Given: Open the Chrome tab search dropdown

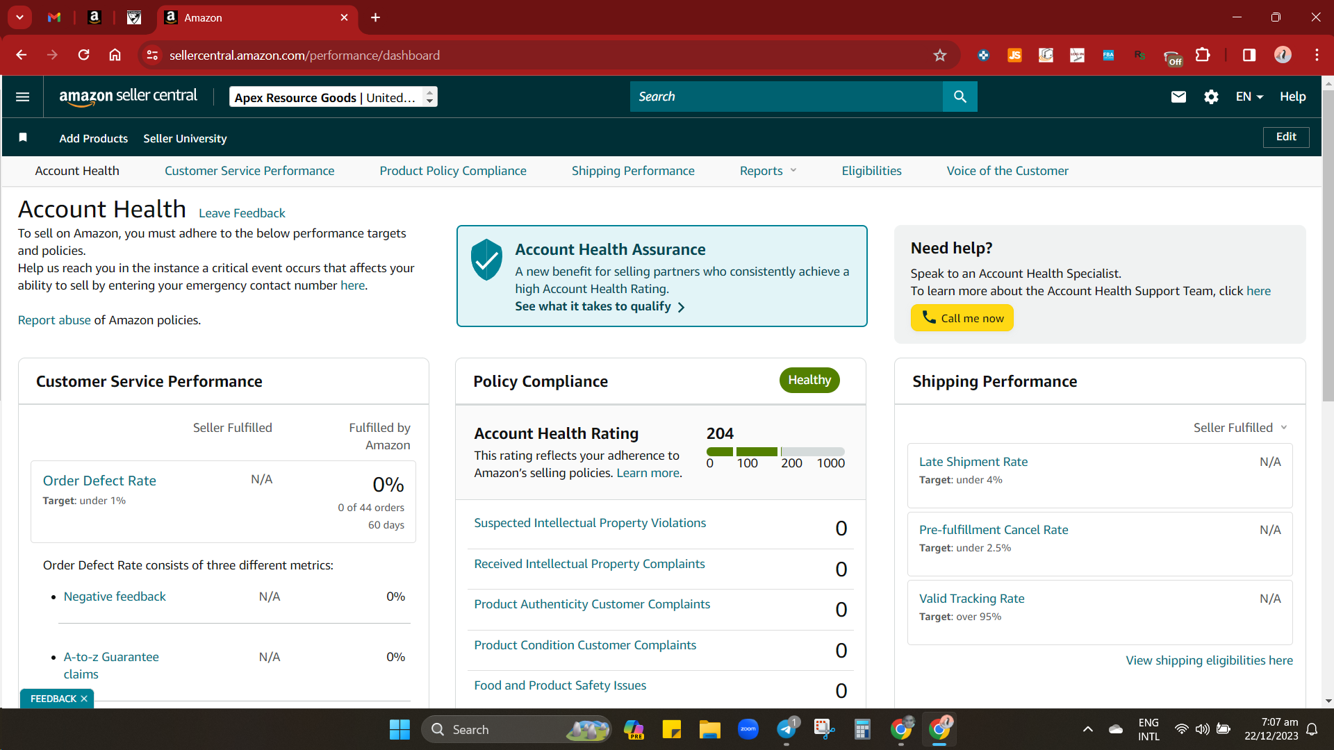Looking at the screenshot, I should point(19,17).
